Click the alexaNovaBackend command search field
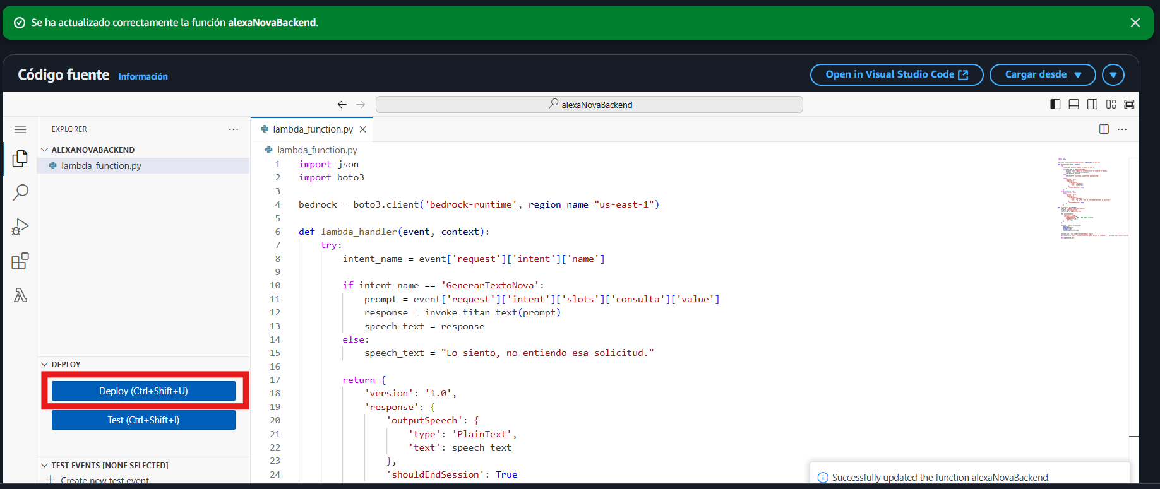Viewport: 1160px width, 489px height. [x=589, y=105]
